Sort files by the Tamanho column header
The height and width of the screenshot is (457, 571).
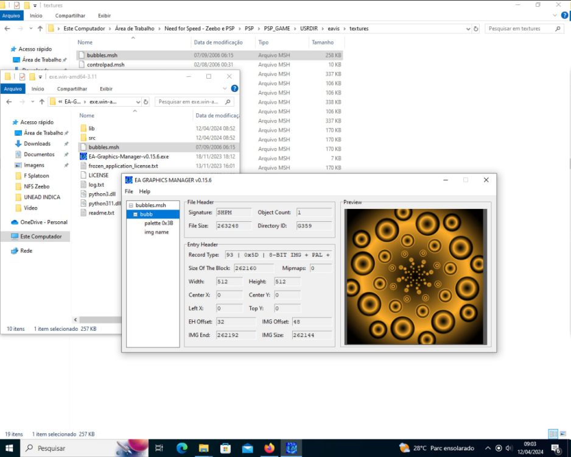tap(323, 43)
